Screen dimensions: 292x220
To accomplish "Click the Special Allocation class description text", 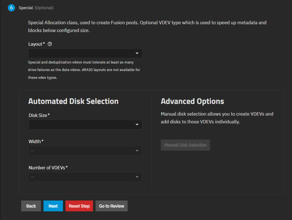I will tap(147, 27).
